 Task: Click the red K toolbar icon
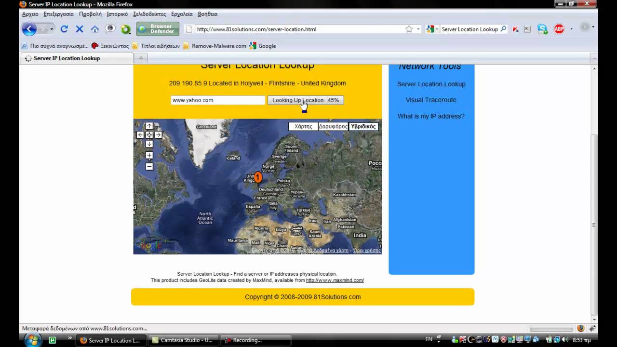(516, 29)
